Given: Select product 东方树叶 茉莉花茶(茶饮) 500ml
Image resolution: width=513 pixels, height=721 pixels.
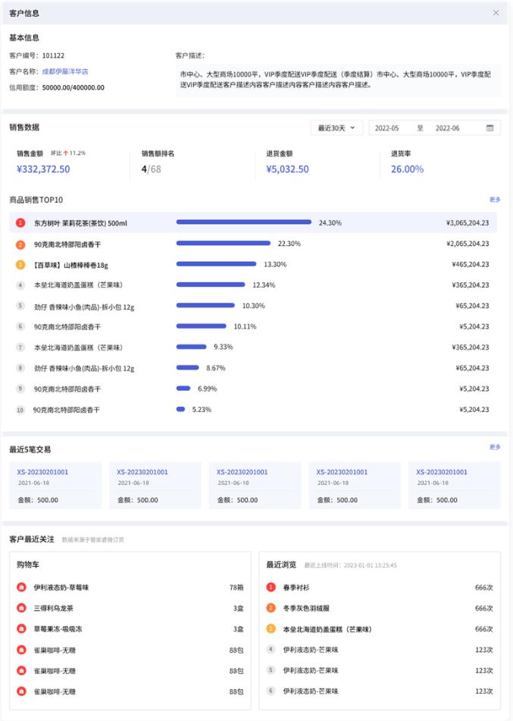Looking at the screenshot, I should 80,223.
